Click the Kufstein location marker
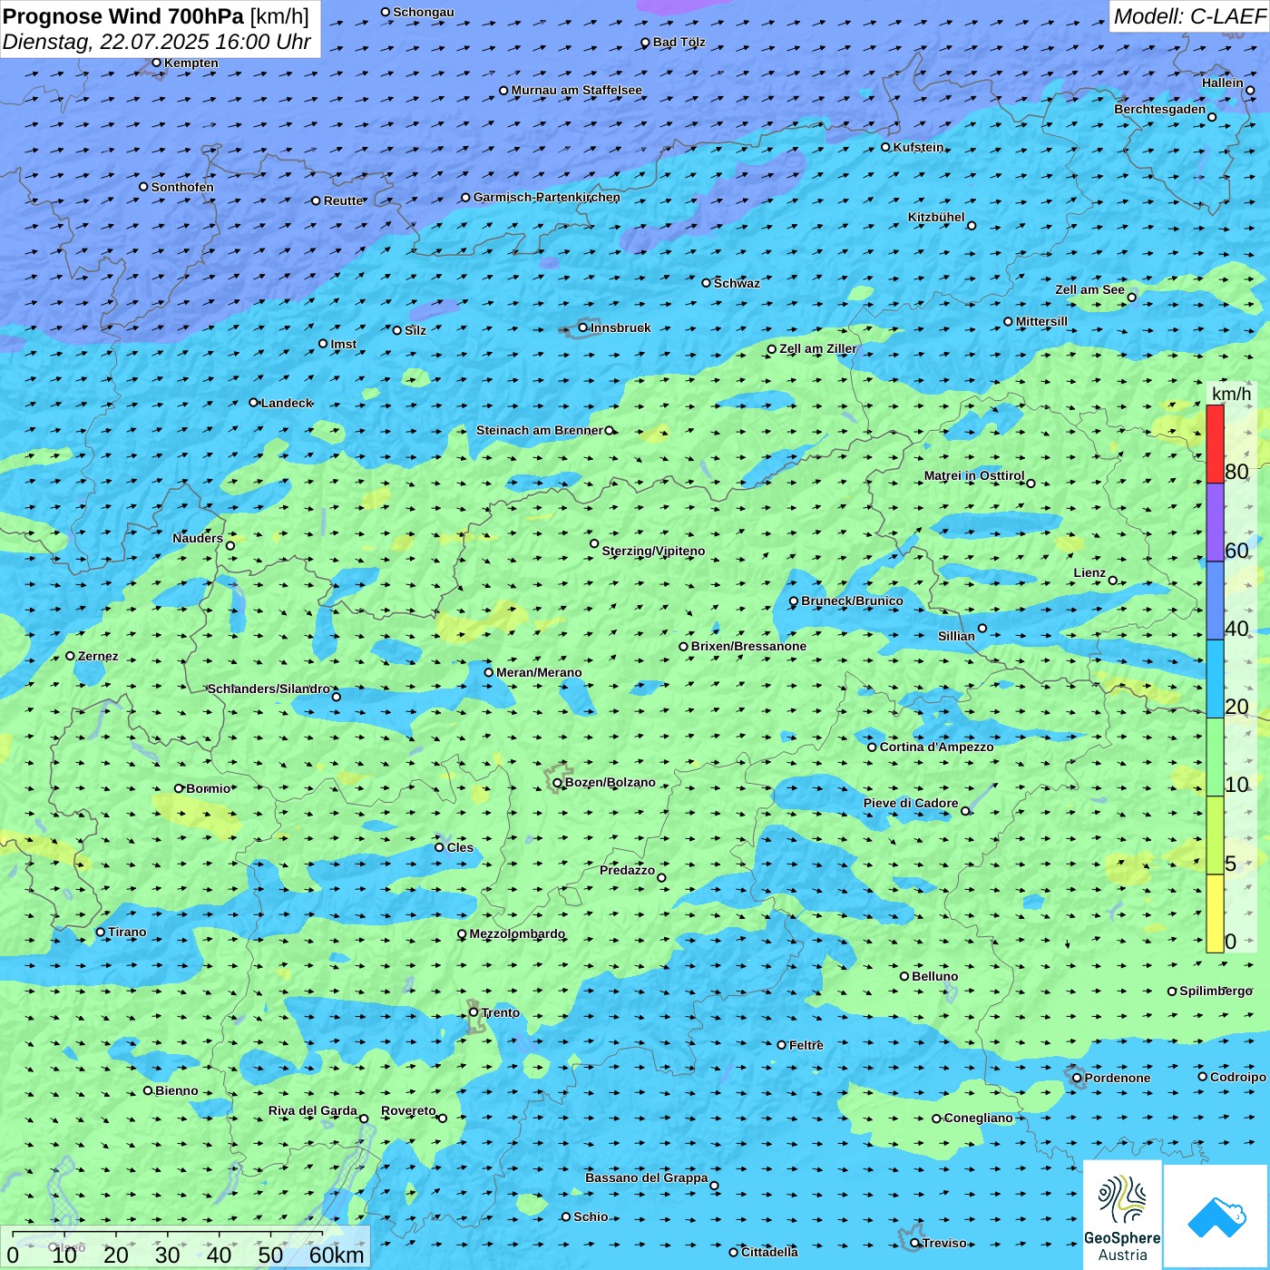The width and height of the screenshot is (1270, 1270). tap(886, 147)
